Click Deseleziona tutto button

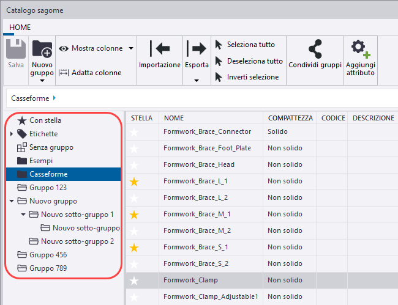[255, 61]
